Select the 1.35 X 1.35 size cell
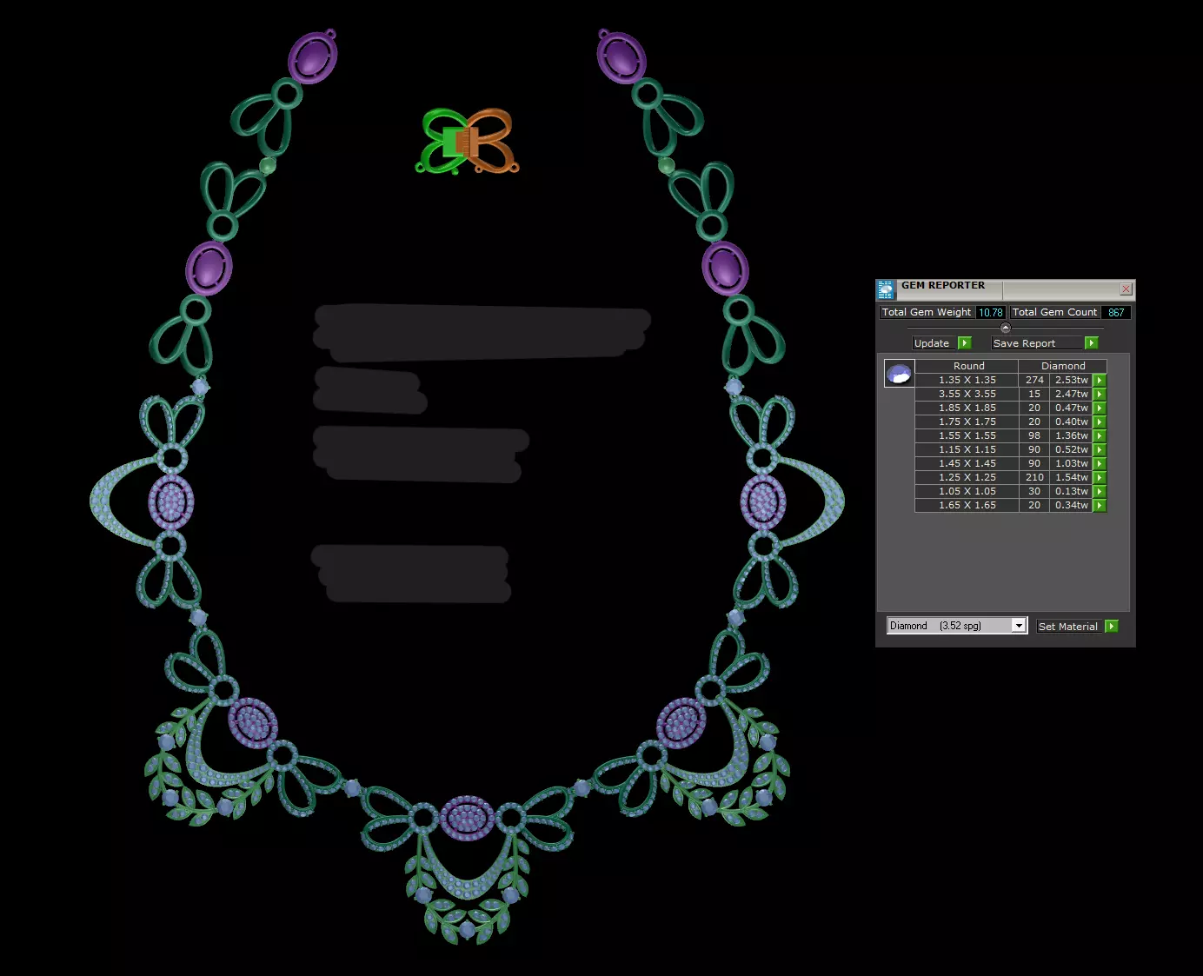 pyautogui.click(x=967, y=380)
